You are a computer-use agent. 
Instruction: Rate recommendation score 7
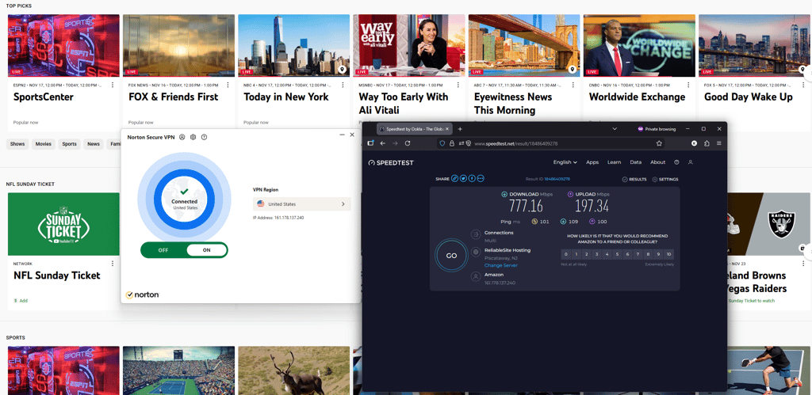638,254
